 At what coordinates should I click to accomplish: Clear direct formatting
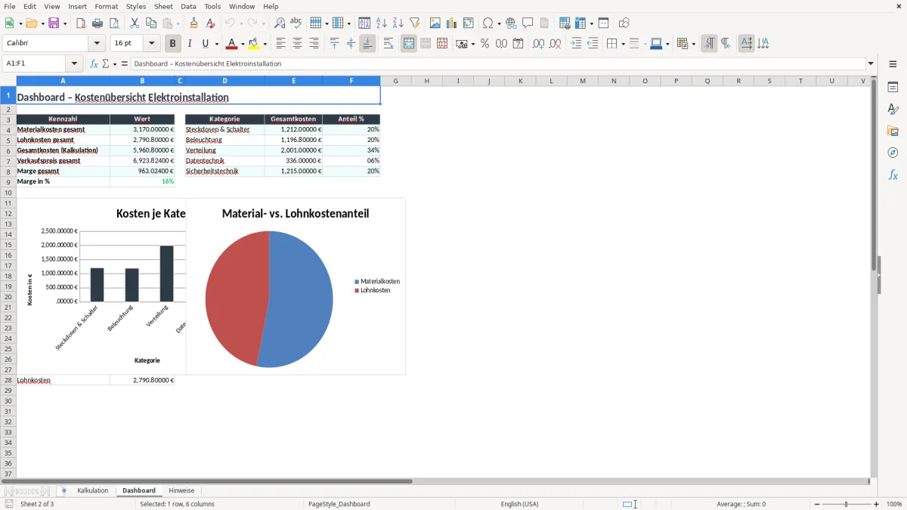(210, 23)
